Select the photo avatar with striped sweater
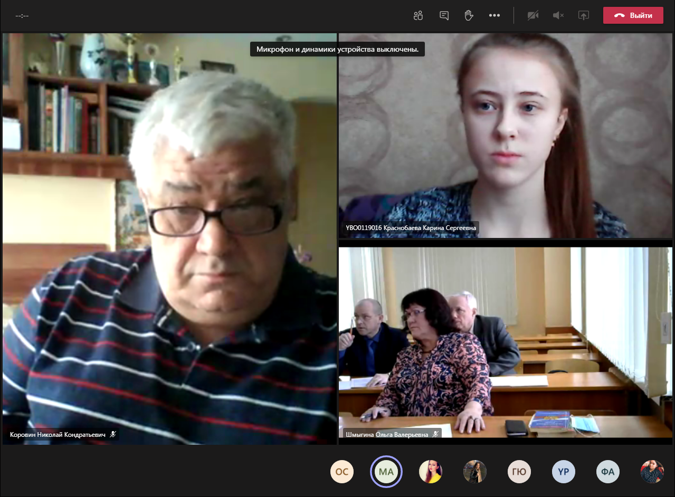 652,472
